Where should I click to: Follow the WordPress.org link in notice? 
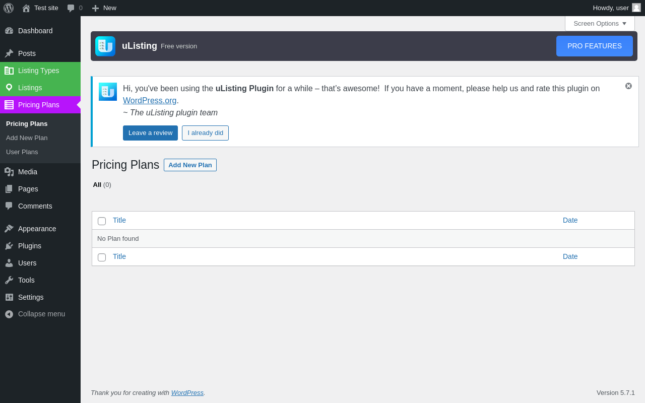(150, 101)
